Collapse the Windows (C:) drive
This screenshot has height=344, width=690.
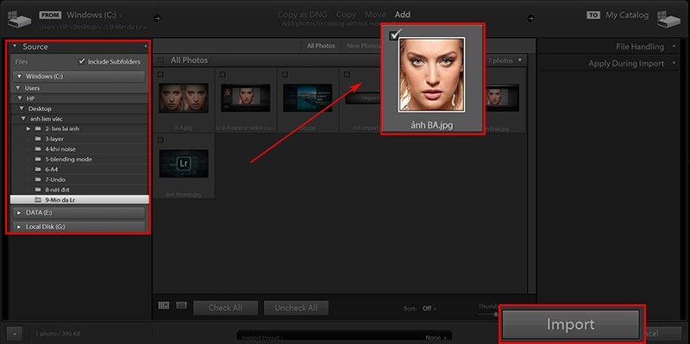(x=19, y=77)
